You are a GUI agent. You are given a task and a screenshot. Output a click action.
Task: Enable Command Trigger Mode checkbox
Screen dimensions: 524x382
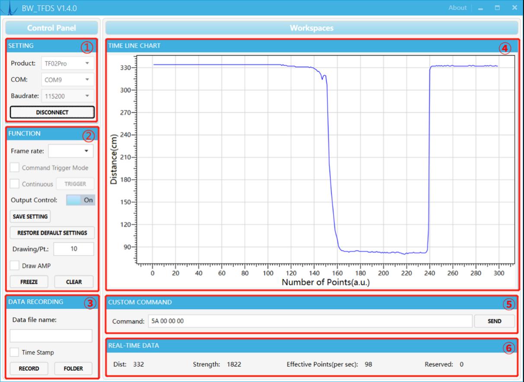click(15, 167)
